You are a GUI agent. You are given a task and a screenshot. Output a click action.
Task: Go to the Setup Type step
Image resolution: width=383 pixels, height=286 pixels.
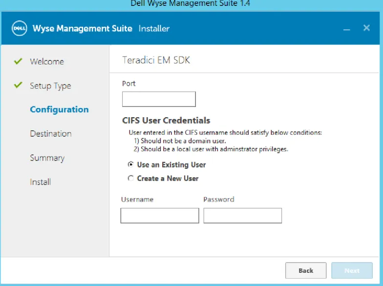tap(50, 86)
